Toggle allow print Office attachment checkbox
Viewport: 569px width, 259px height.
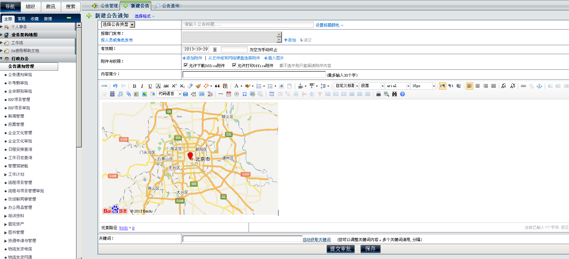coord(234,65)
